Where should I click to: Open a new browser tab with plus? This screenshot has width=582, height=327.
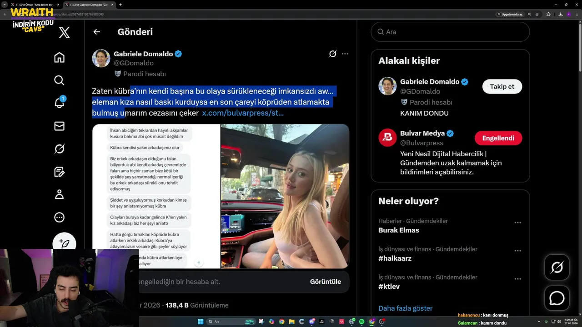(120, 5)
